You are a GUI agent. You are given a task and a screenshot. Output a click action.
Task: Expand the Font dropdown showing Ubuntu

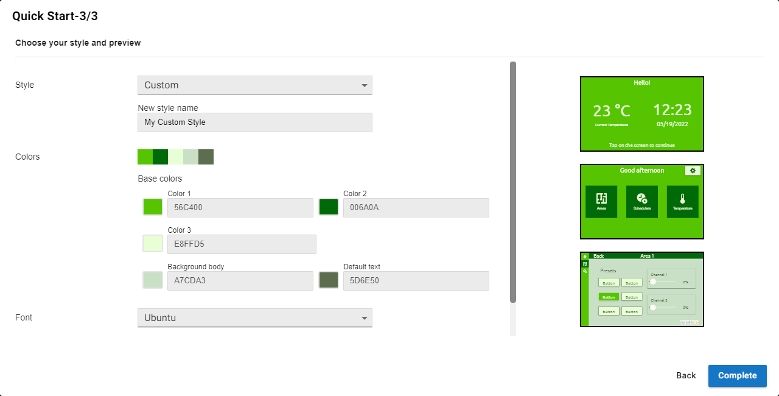pyautogui.click(x=254, y=317)
